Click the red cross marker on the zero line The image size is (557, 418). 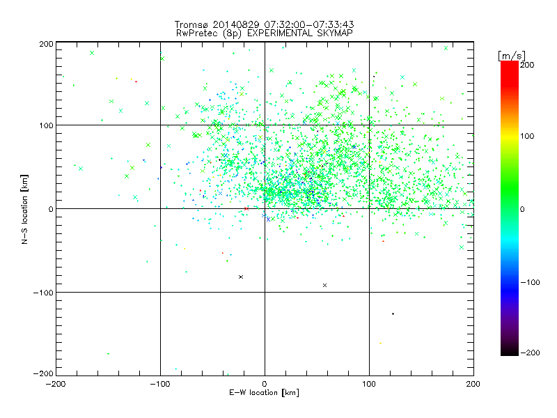click(x=246, y=208)
